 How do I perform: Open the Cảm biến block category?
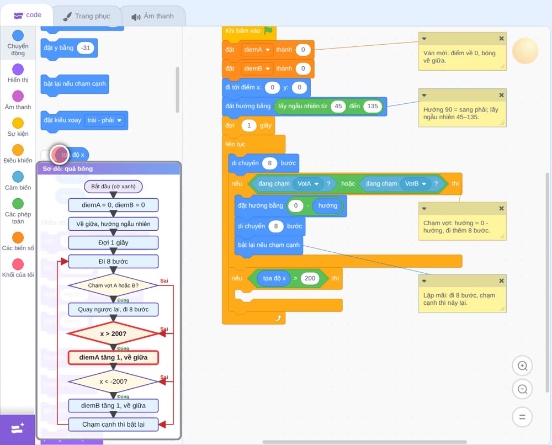pos(18,181)
